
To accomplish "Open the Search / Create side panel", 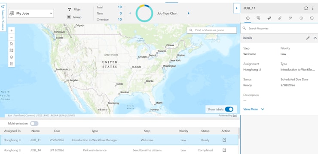I will 3,18.
